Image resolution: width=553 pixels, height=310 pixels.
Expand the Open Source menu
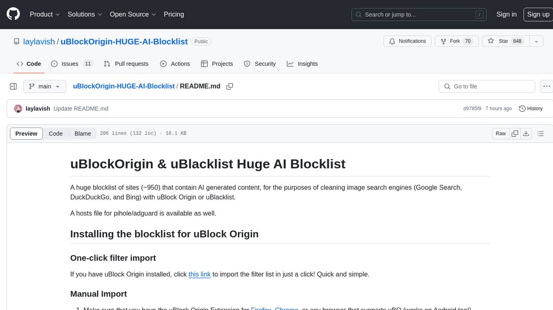133,14
